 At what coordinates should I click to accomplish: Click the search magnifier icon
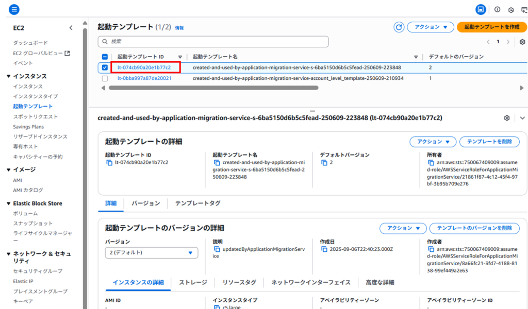pos(105,41)
